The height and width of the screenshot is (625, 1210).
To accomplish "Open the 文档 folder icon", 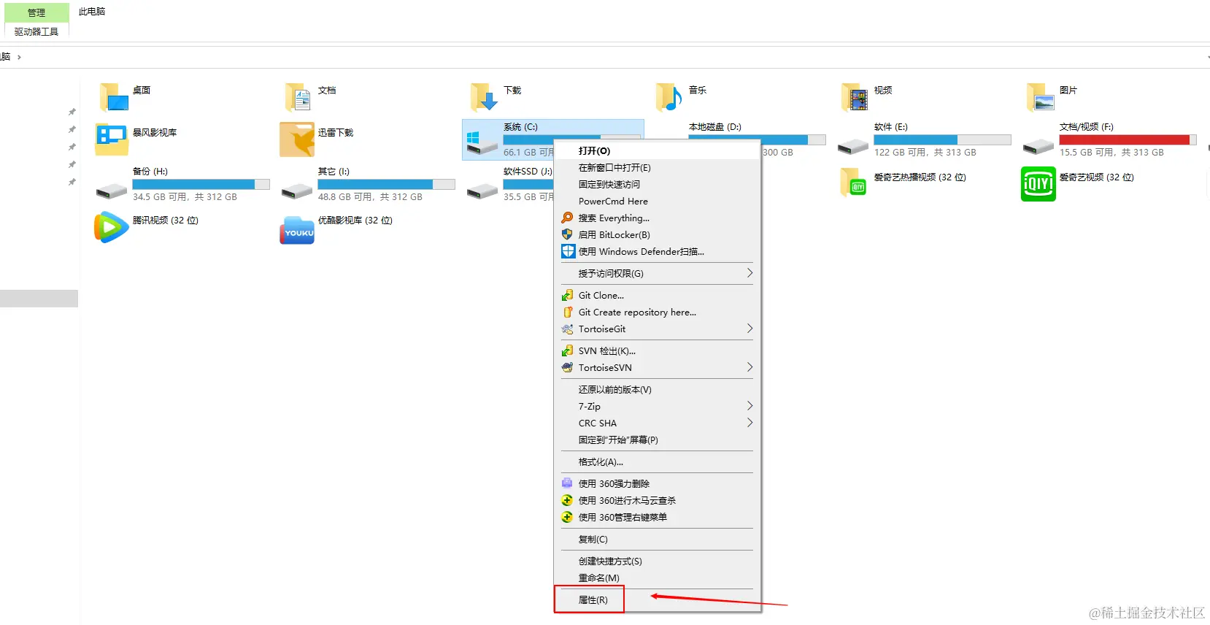I will (x=298, y=96).
